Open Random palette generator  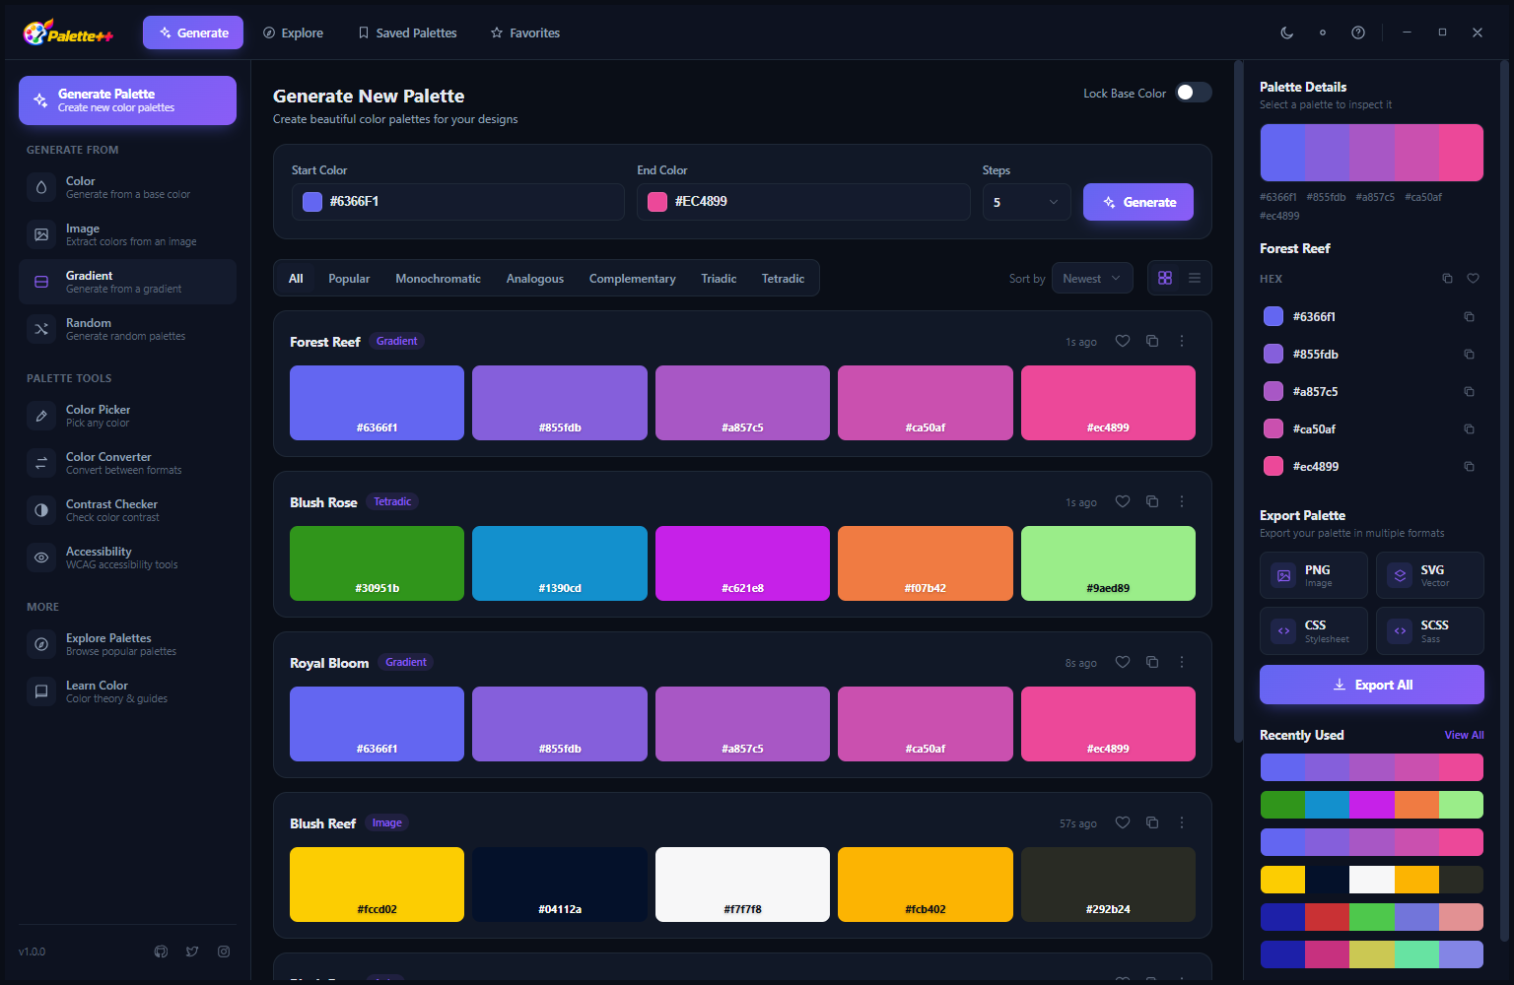(x=127, y=329)
